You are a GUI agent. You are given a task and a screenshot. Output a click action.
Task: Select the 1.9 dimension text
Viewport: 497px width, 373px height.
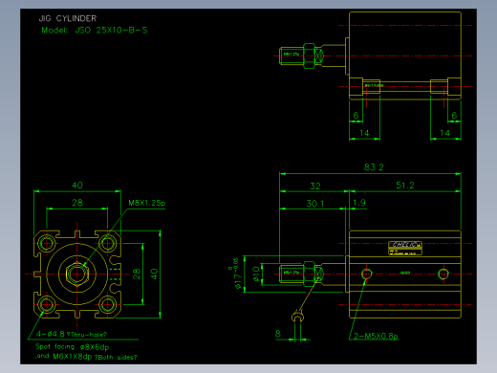coord(359,203)
